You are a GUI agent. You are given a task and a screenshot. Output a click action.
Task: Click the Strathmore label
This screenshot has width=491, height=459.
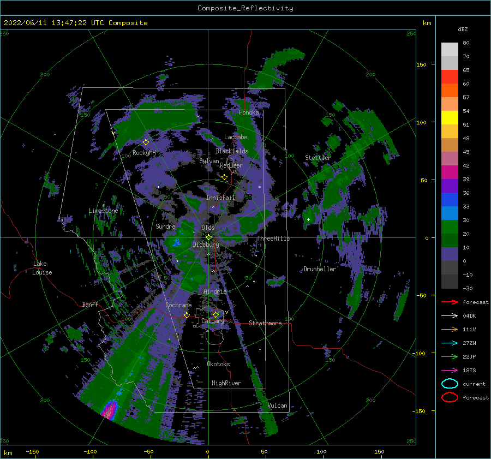point(265,323)
